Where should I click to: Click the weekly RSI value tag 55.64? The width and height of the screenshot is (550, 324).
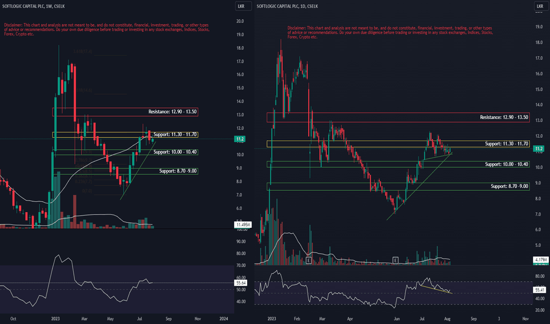click(x=241, y=283)
